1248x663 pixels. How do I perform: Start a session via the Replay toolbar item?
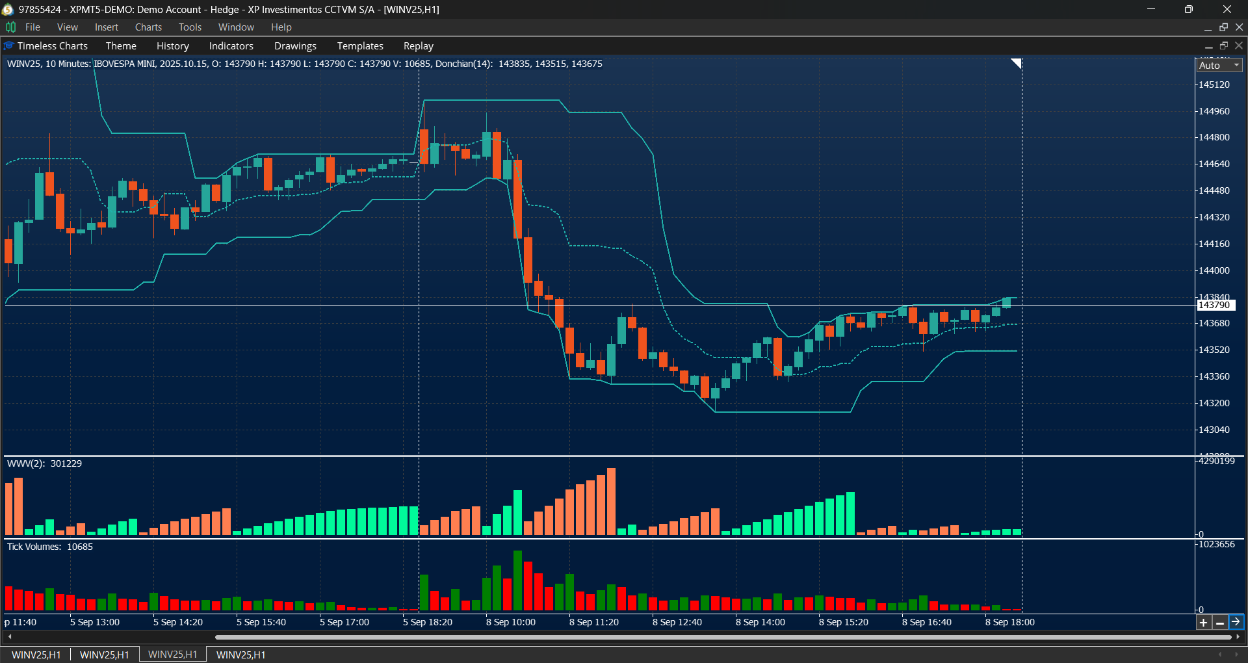pyautogui.click(x=418, y=45)
